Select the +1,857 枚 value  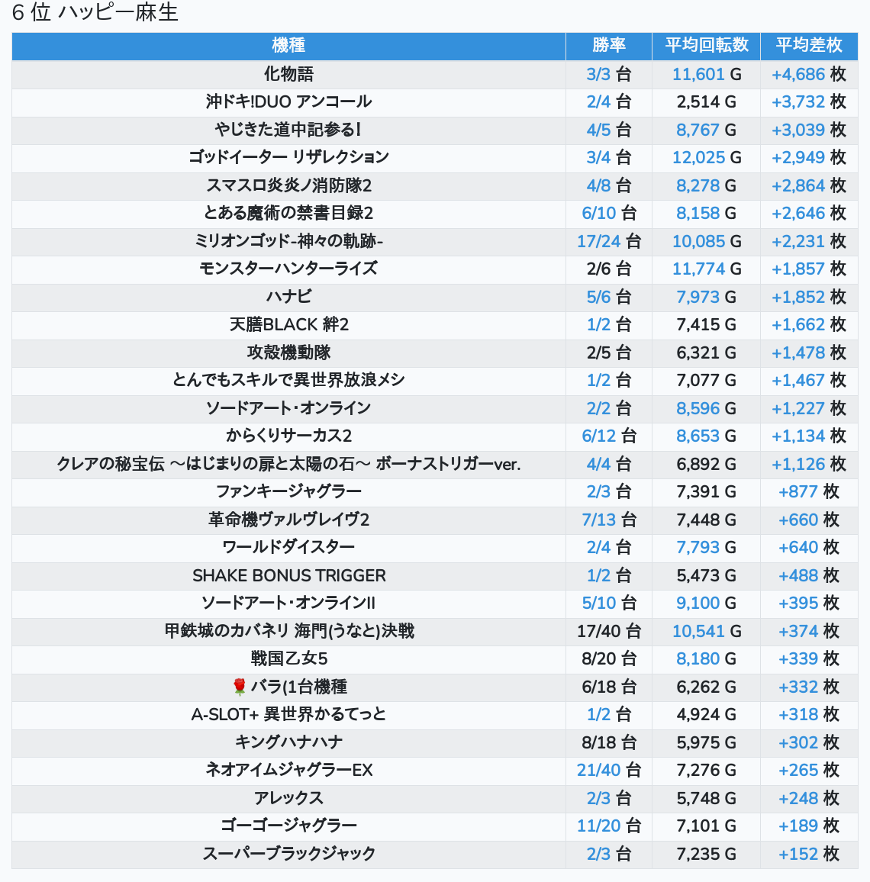coord(809,269)
